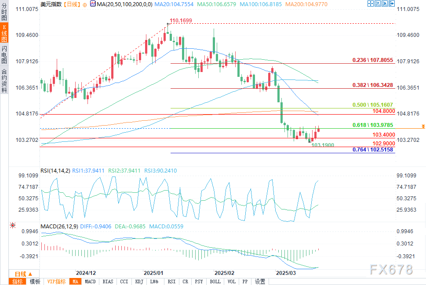Select the BOLL indicator button
The width and height of the screenshot is (426, 285).
point(215,281)
